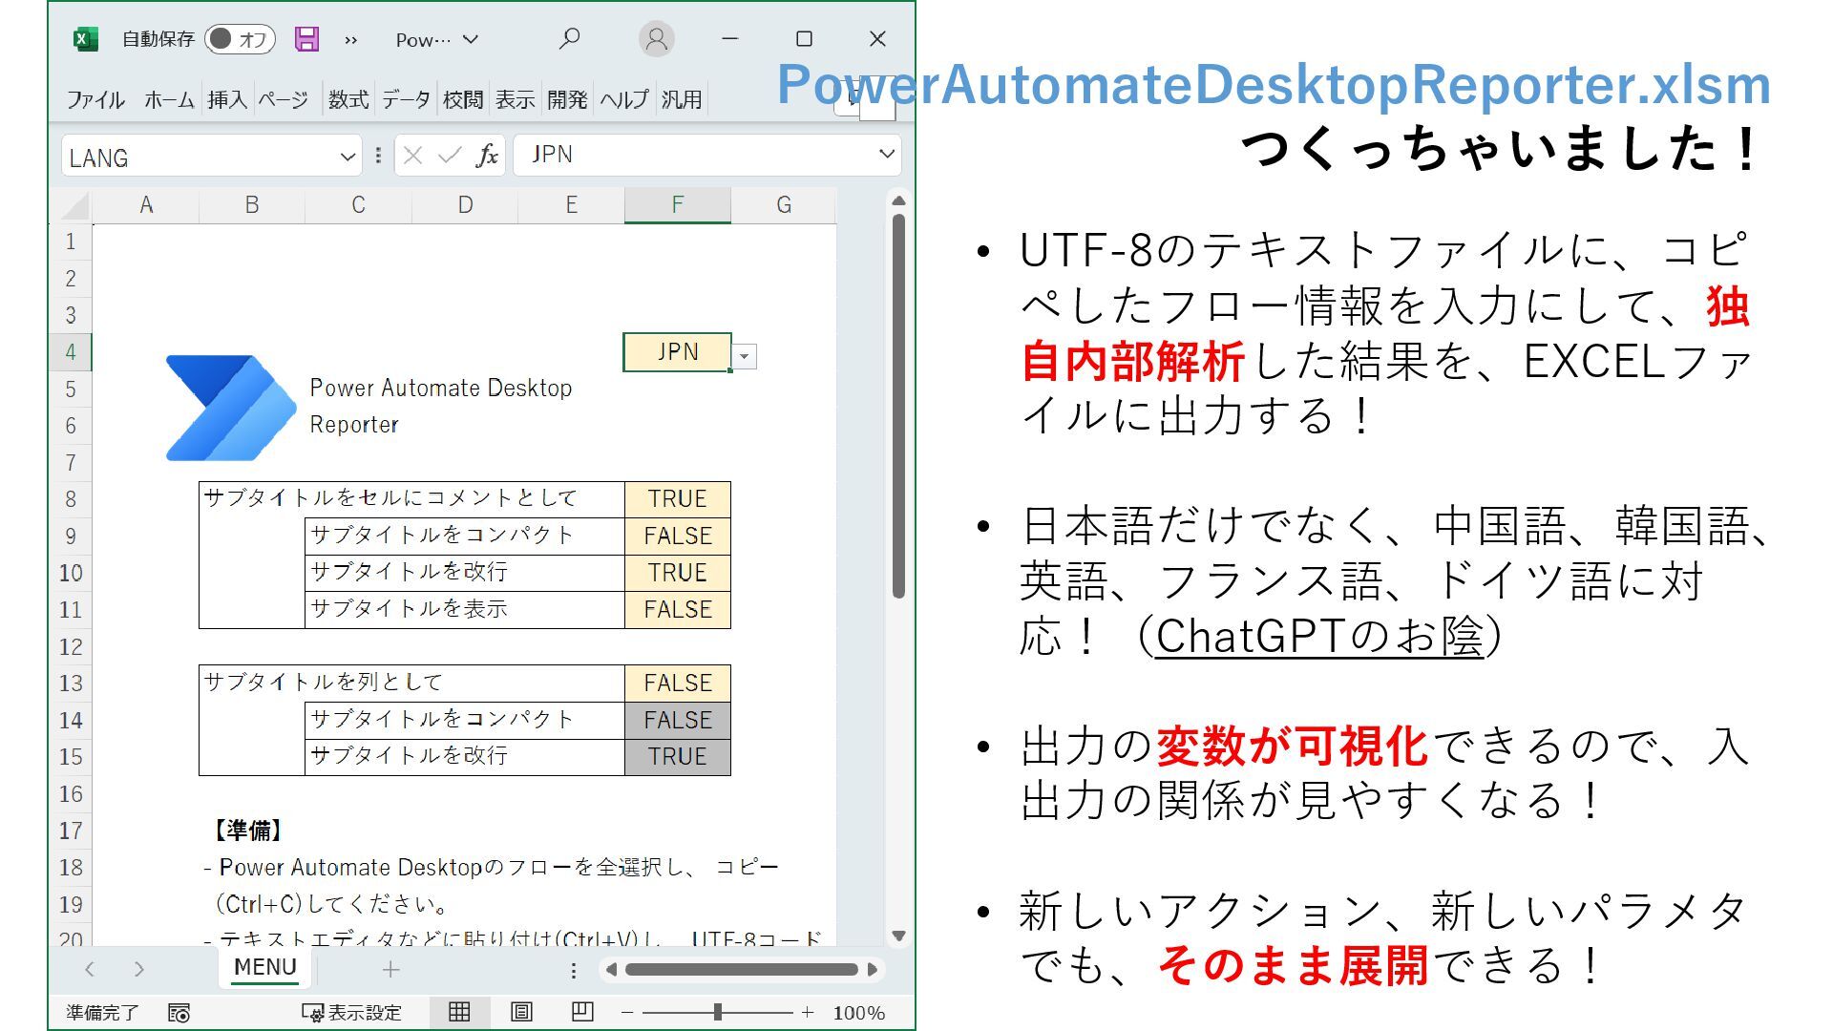
Task: Add a new sheet with plus icon
Action: 390,970
